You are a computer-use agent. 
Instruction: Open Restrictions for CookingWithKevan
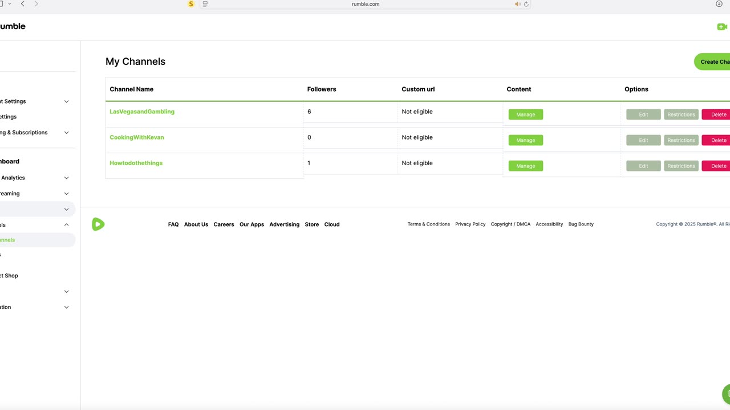(681, 140)
